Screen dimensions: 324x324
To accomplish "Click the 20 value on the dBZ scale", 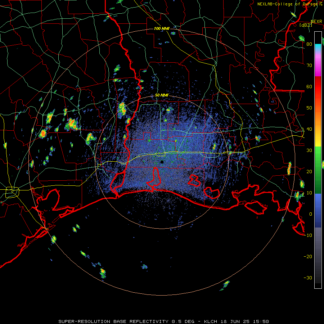I will coord(309,172).
